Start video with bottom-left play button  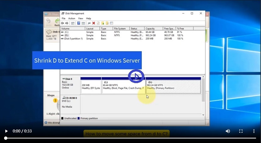pyautogui.click(x=6, y=131)
